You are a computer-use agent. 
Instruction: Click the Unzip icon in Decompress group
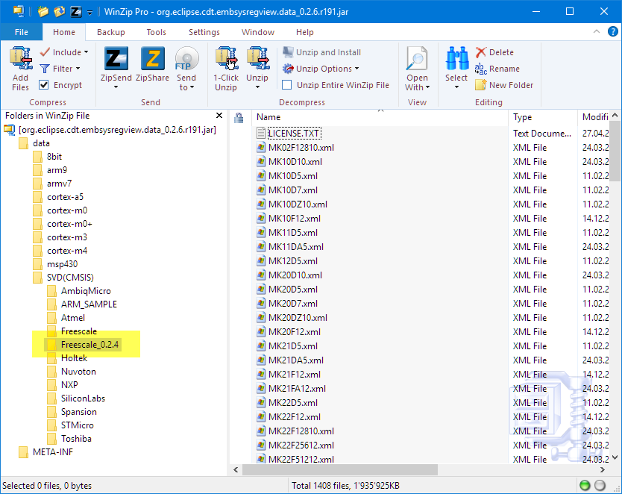(x=257, y=60)
